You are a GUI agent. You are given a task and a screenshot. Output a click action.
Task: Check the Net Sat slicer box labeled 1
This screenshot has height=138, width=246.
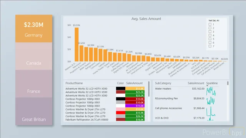pos(210,24)
